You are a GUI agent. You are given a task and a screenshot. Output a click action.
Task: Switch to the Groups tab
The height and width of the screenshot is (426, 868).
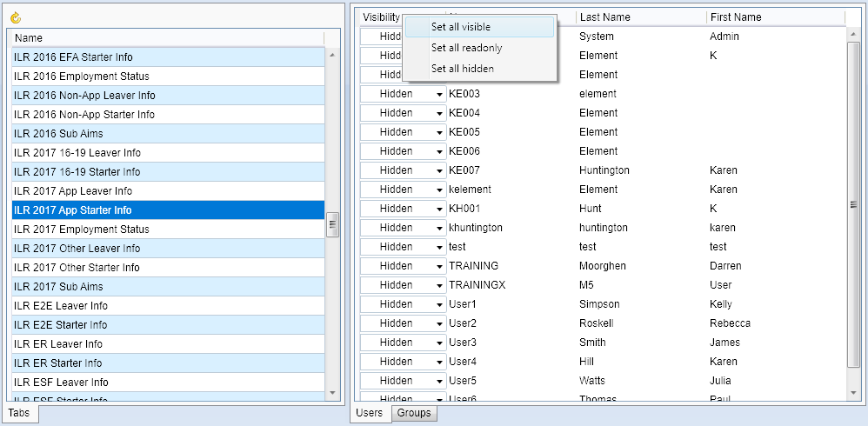coord(414,413)
